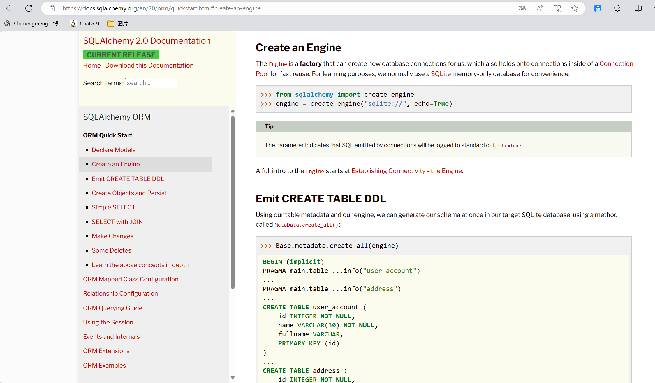Open ORM Querying Guide page
This screenshot has height=383, width=655.
(x=113, y=308)
